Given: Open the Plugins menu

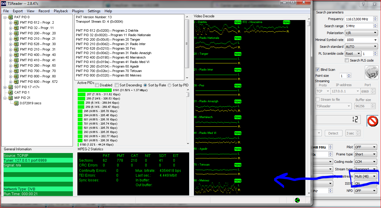Looking at the screenshot, I should 78,11.
